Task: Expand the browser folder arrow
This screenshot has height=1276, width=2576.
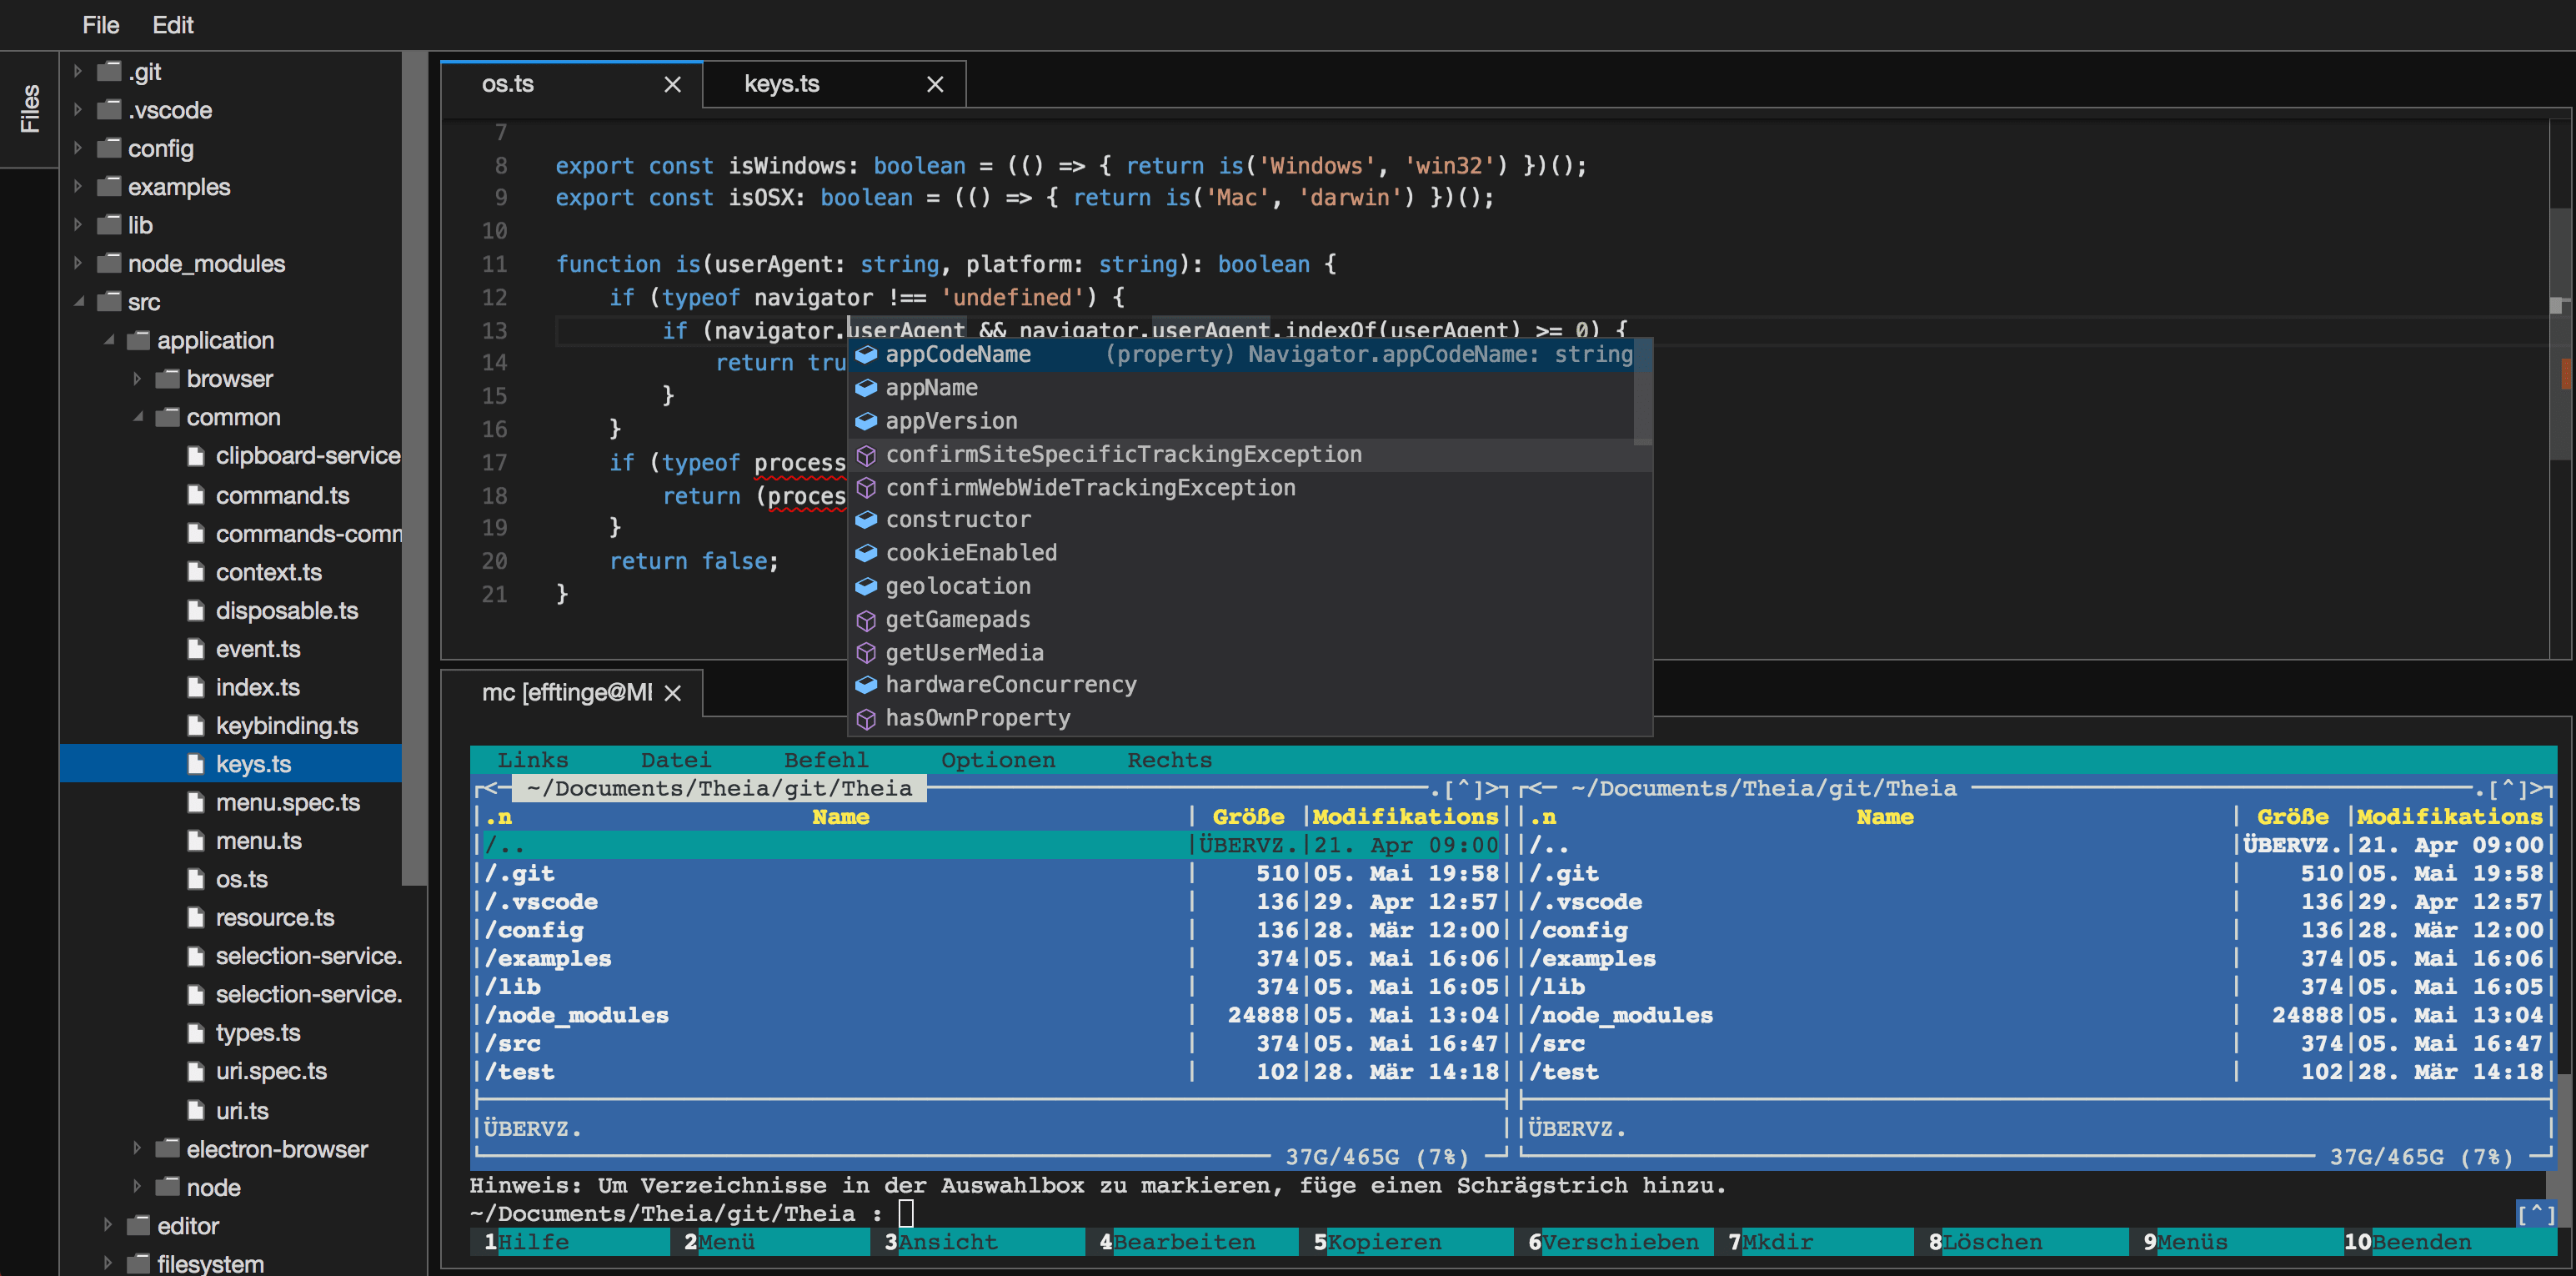Action: (x=137, y=379)
